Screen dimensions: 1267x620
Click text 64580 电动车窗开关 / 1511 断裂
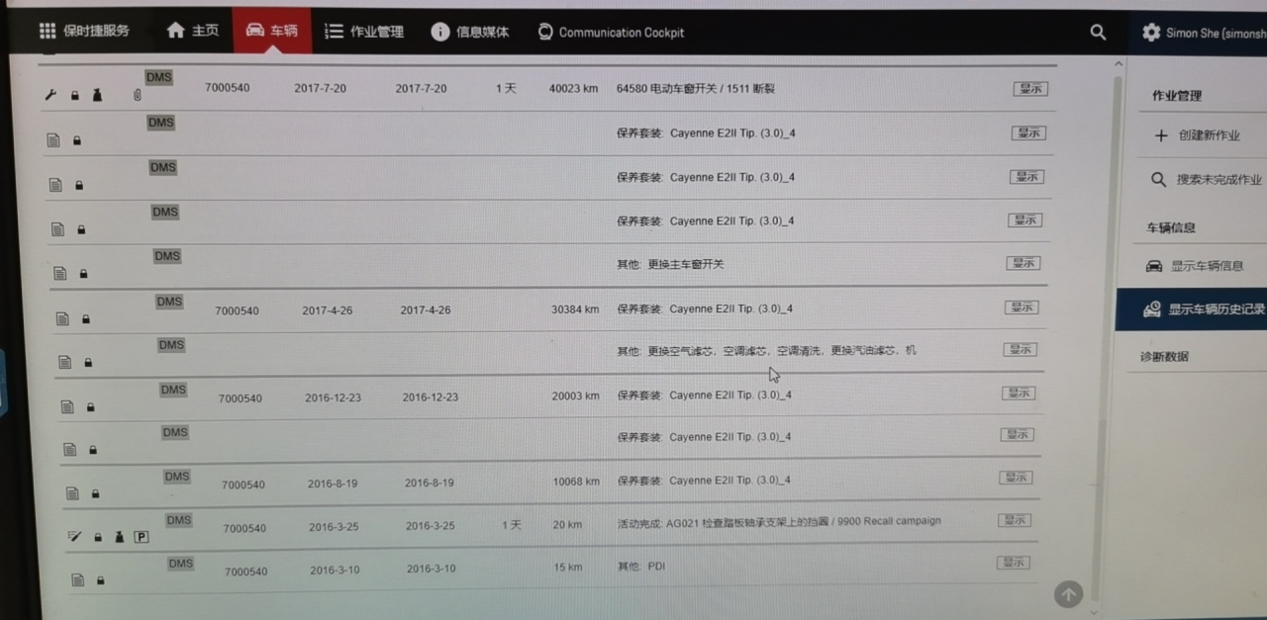click(696, 89)
